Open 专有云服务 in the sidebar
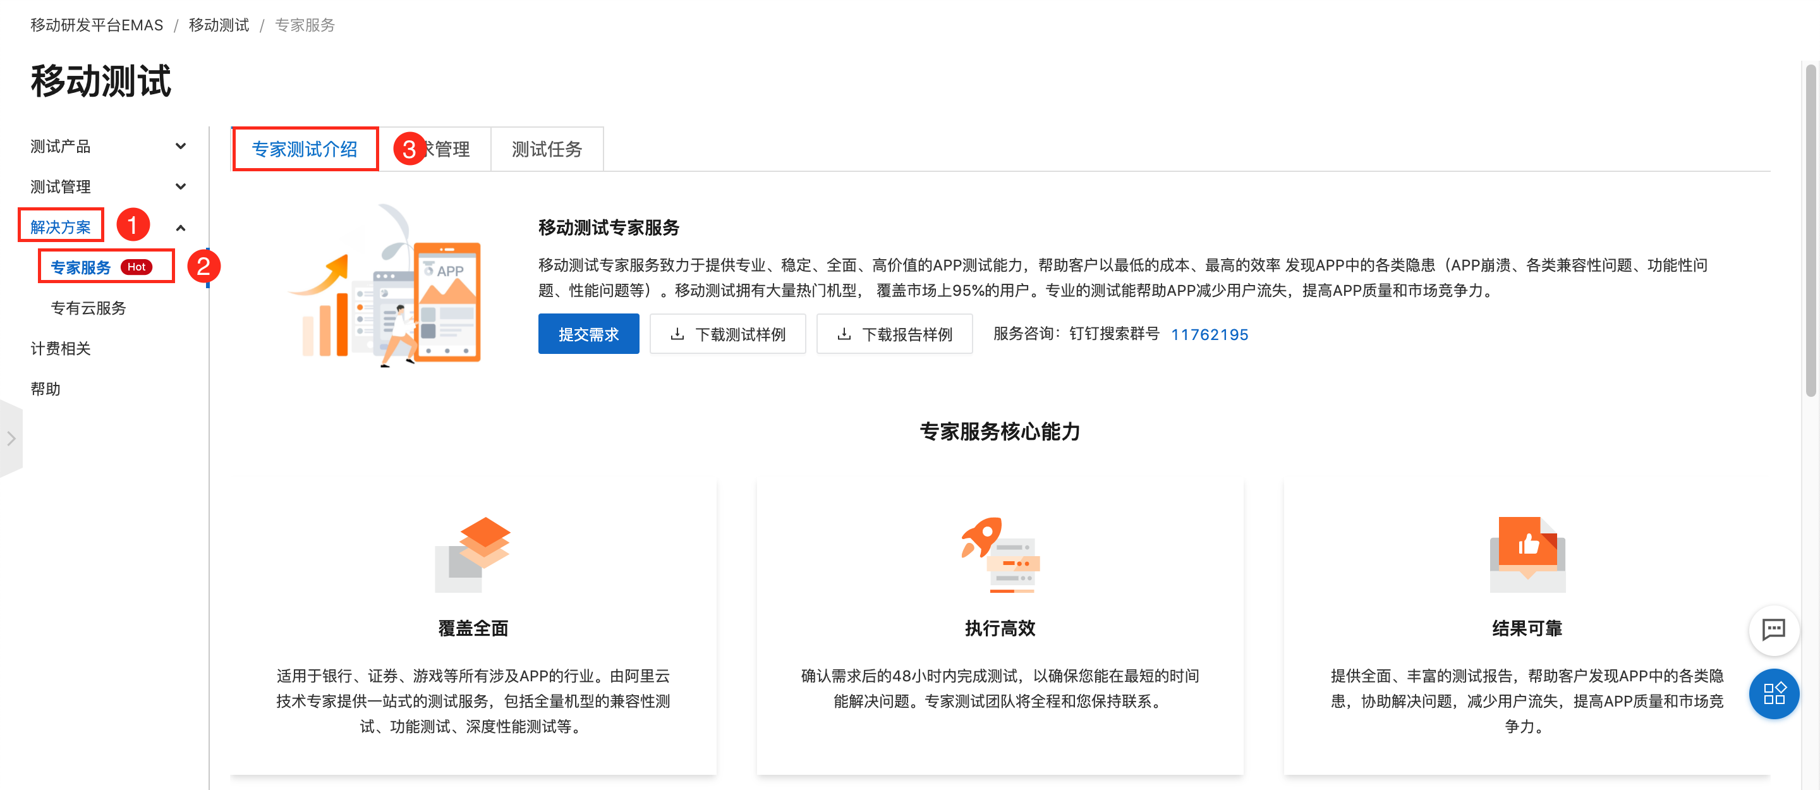The width and height of the screenshot is (1820, 790). click(88, 308)
